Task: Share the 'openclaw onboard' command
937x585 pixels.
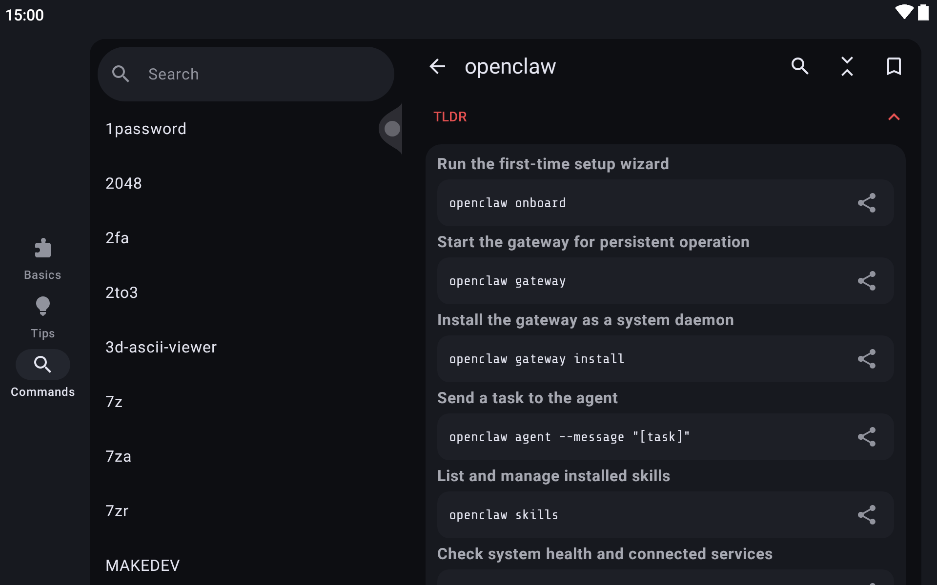Action: pyautogui.click(x=867, y=203)
